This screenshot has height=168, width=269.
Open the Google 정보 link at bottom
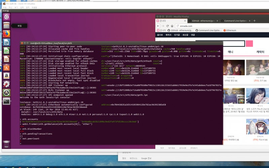click(x=146, y=158)
